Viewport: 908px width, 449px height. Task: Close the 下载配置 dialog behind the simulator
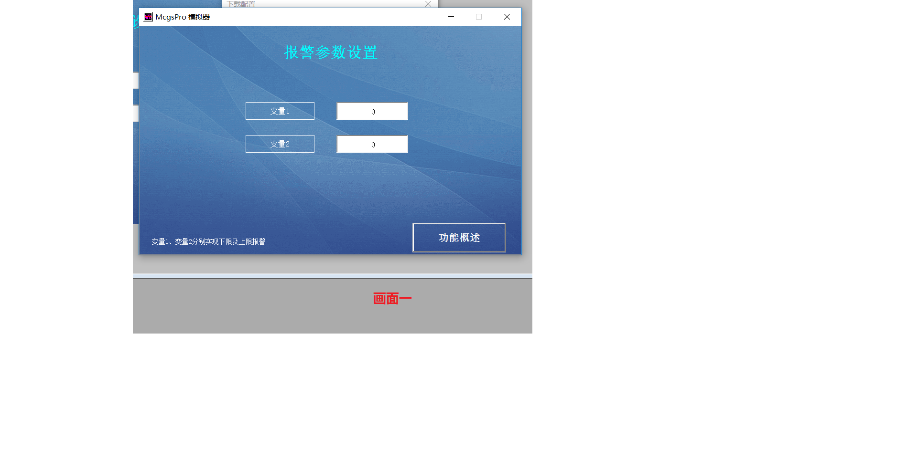coord(428,4)
